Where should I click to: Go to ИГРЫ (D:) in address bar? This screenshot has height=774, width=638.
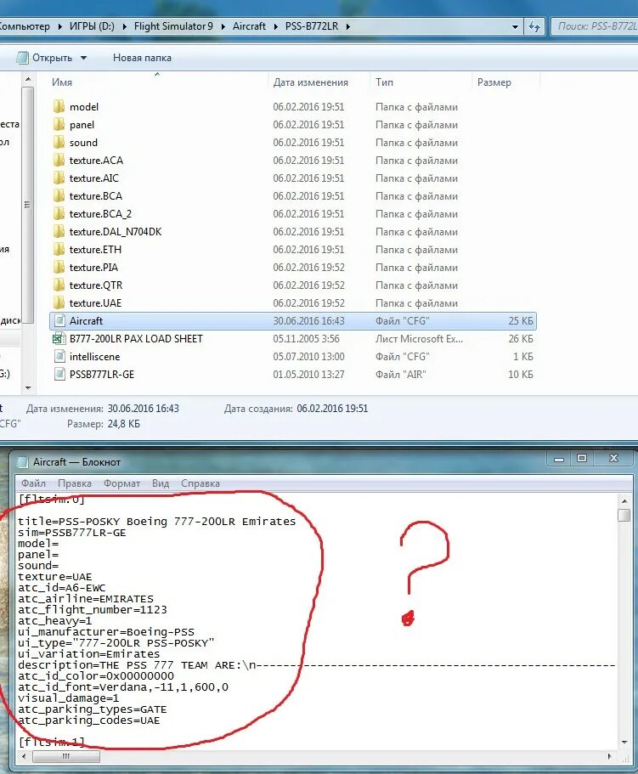[x=92, y=26]
